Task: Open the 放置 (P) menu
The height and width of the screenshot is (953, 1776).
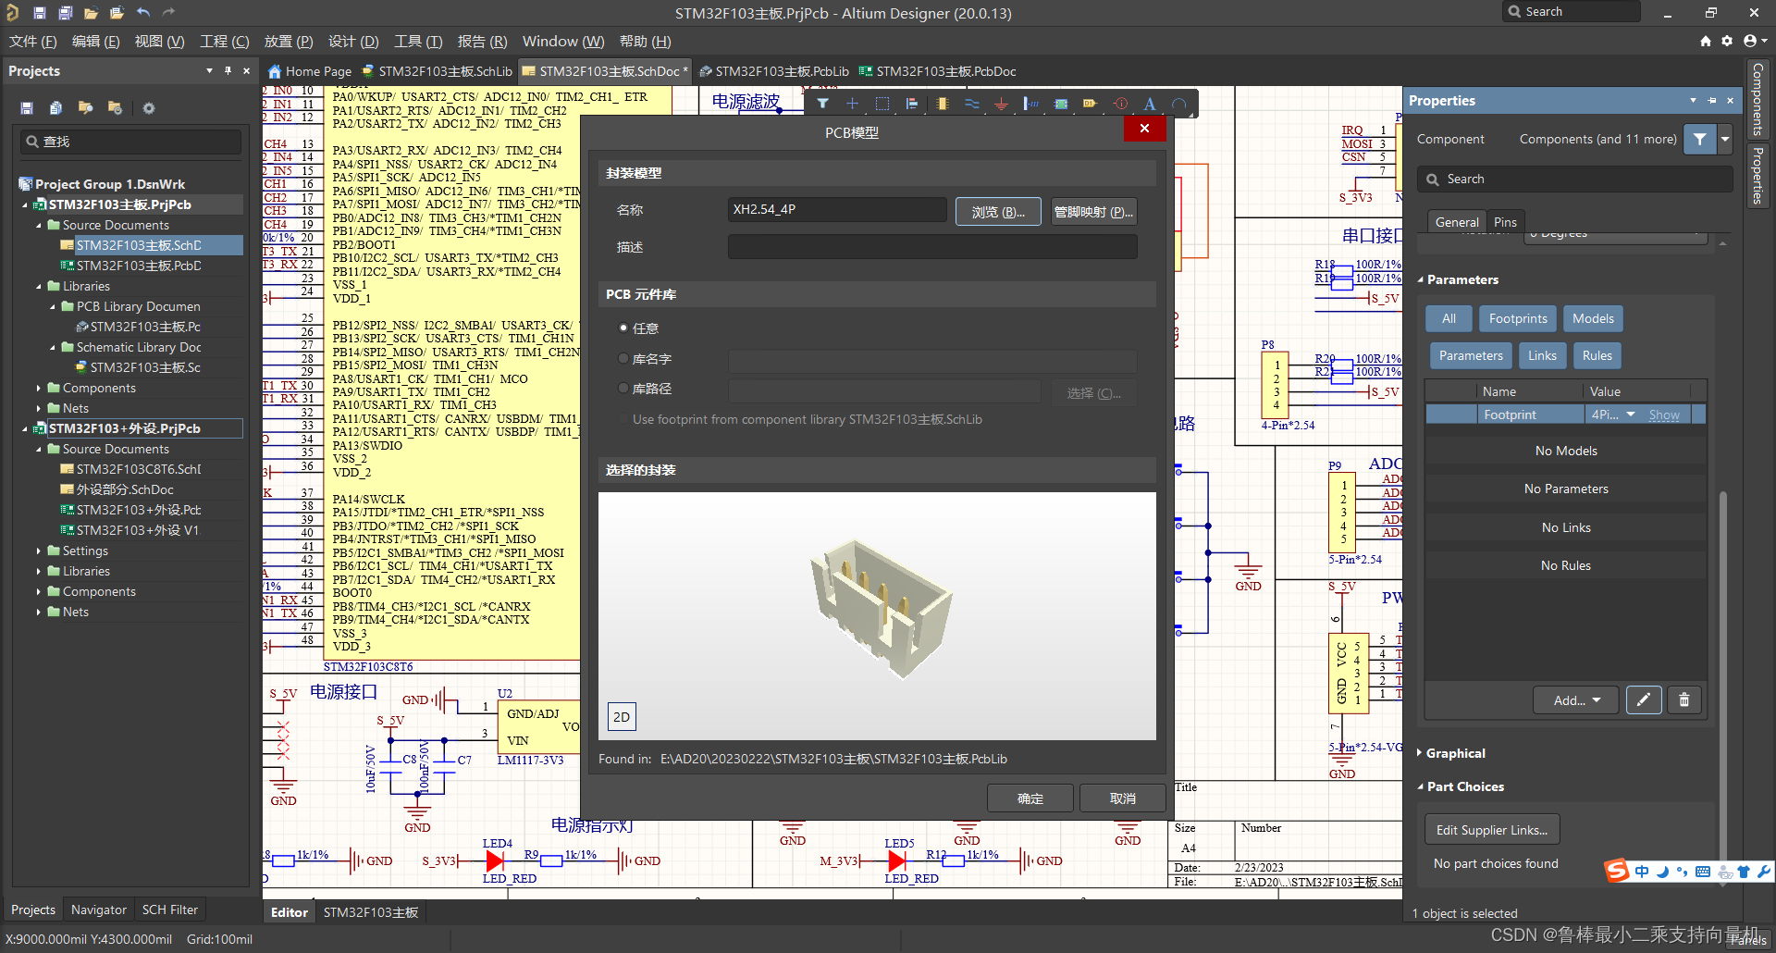Action: (x=289, y=41)
